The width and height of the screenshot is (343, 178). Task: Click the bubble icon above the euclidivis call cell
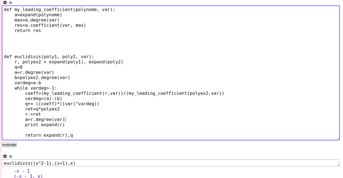[10, 157]
